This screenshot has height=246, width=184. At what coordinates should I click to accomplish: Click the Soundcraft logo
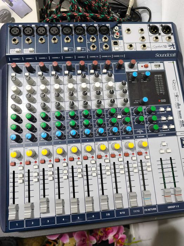coord(165,55)
